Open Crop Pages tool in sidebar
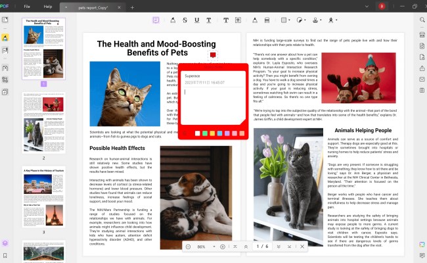This screenshot has height=263, width=427. pyautogui.click(x=5, y=80)
